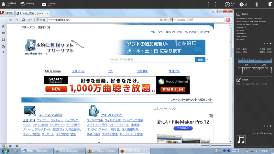Open the ソフト簡単 ad link
This screenshot has height=154, width=274.
pyautogui.click(x=142, y=71)
